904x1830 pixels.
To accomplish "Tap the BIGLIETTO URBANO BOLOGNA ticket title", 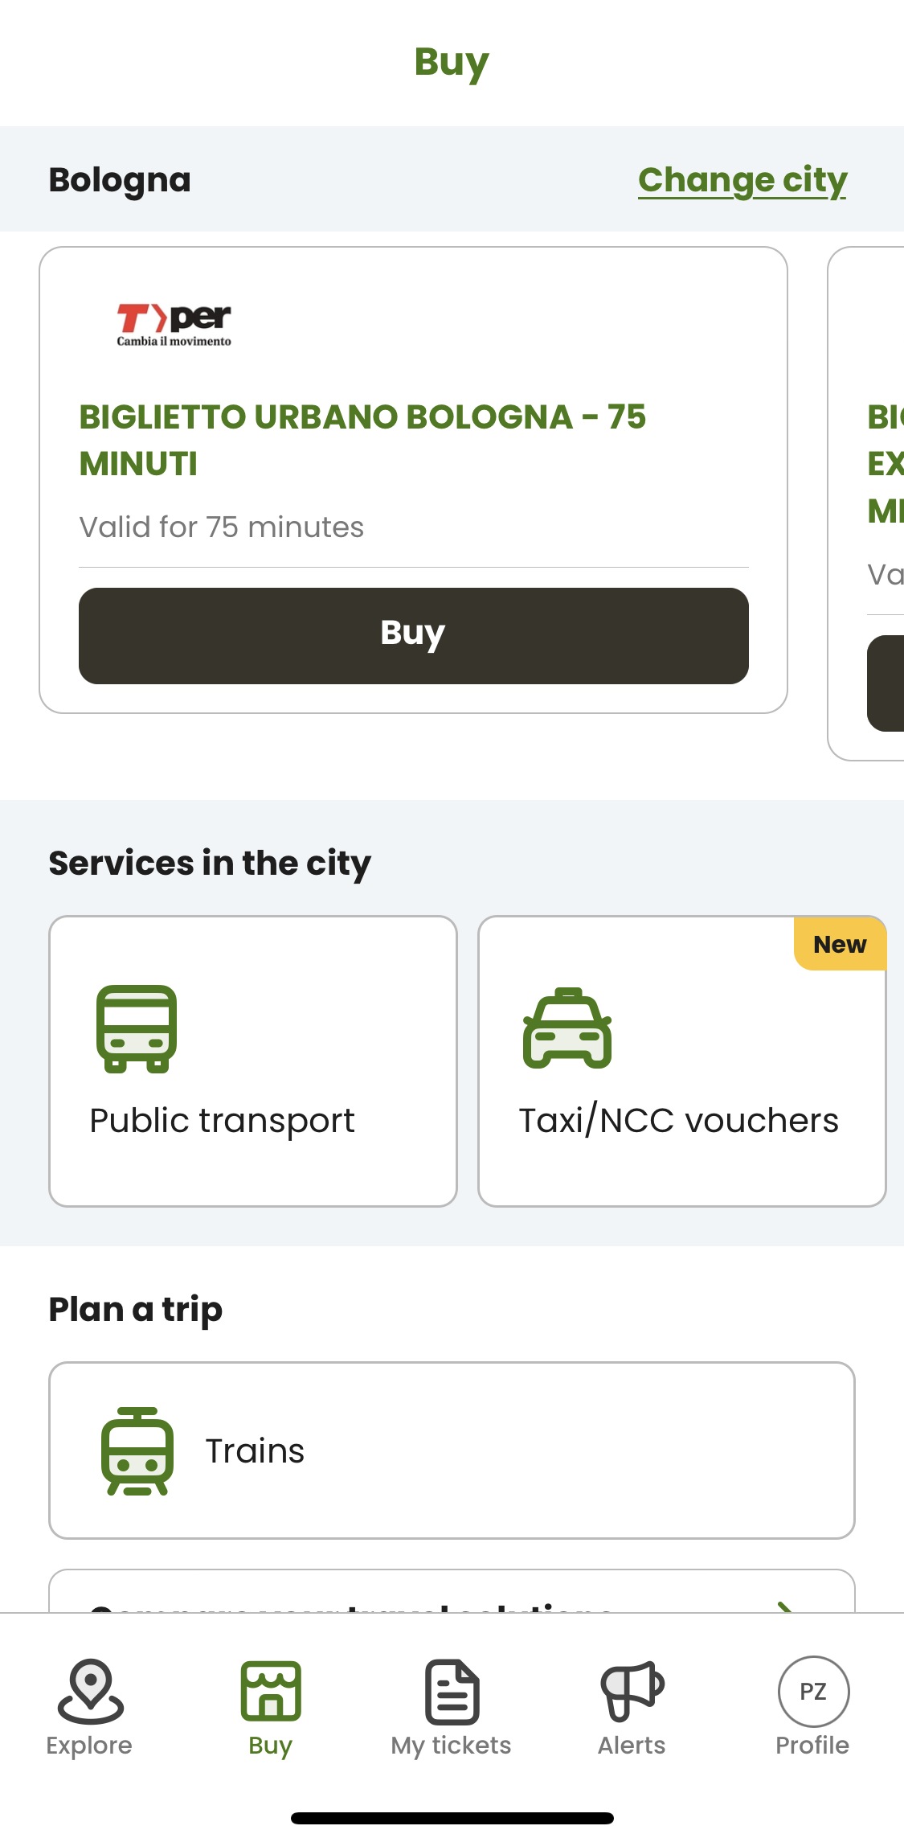I will click(x=362, y=440).
